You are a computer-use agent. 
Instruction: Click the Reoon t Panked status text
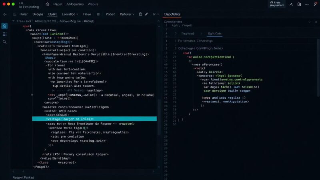23,178
